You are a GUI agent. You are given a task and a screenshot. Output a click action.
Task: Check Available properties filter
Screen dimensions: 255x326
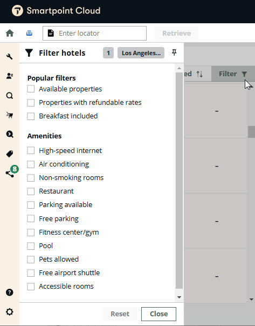31,89
